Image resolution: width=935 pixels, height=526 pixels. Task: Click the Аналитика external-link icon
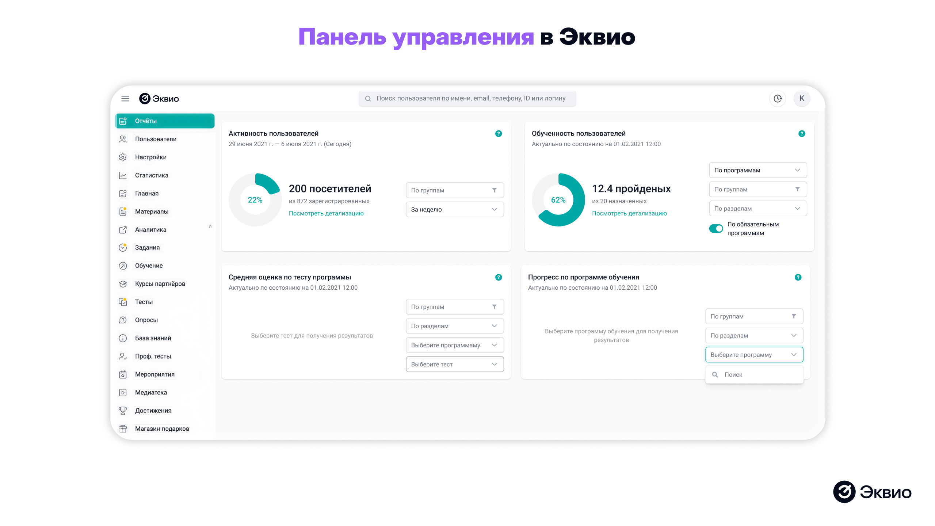123,229
